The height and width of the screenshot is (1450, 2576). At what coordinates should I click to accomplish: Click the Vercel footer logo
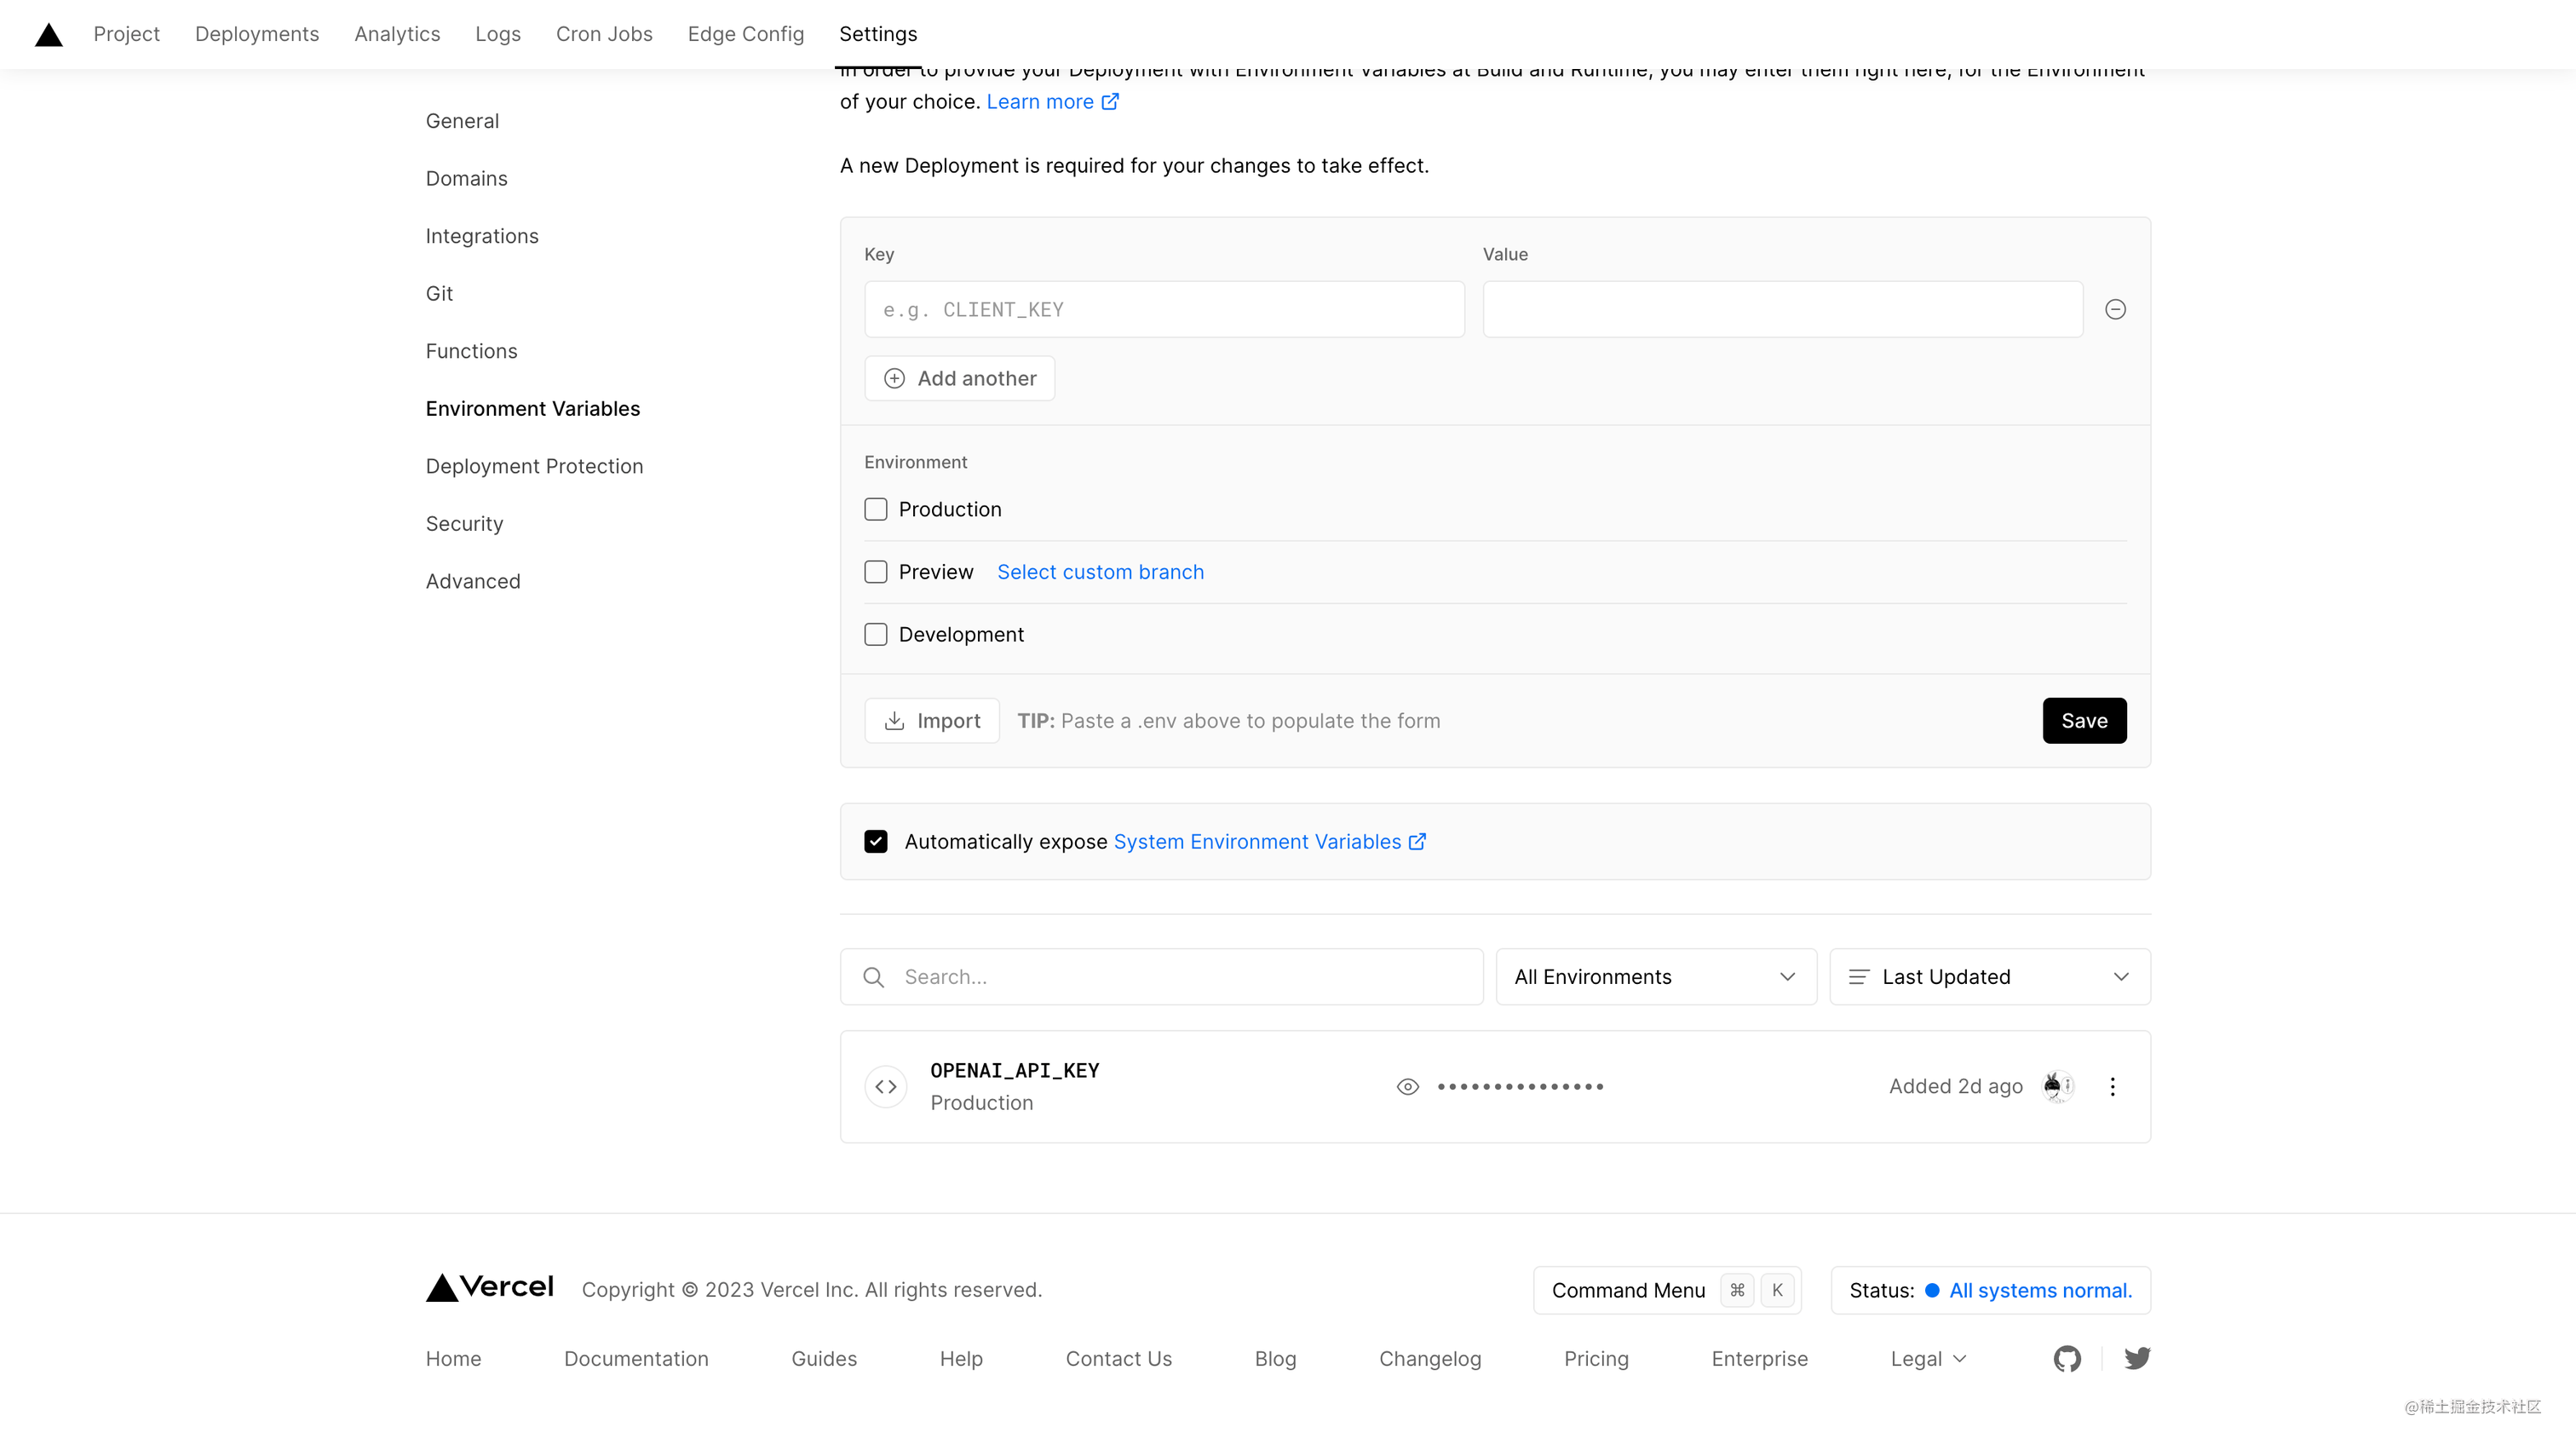tap(490, 1288)
